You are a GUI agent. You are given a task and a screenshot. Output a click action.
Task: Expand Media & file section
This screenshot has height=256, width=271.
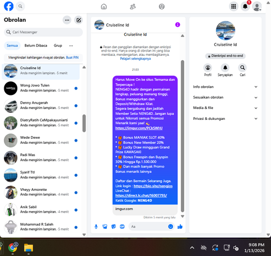pos(225,108)
